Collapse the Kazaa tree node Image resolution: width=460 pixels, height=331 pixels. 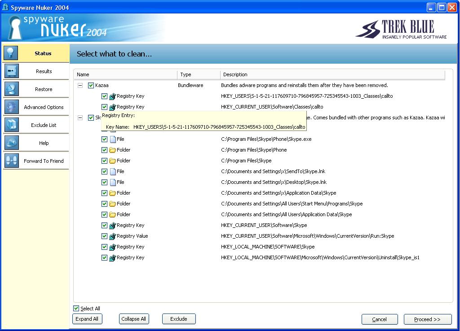pyautogui.click(x=80, y=85)
